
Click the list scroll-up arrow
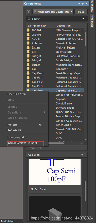point(85,30)
